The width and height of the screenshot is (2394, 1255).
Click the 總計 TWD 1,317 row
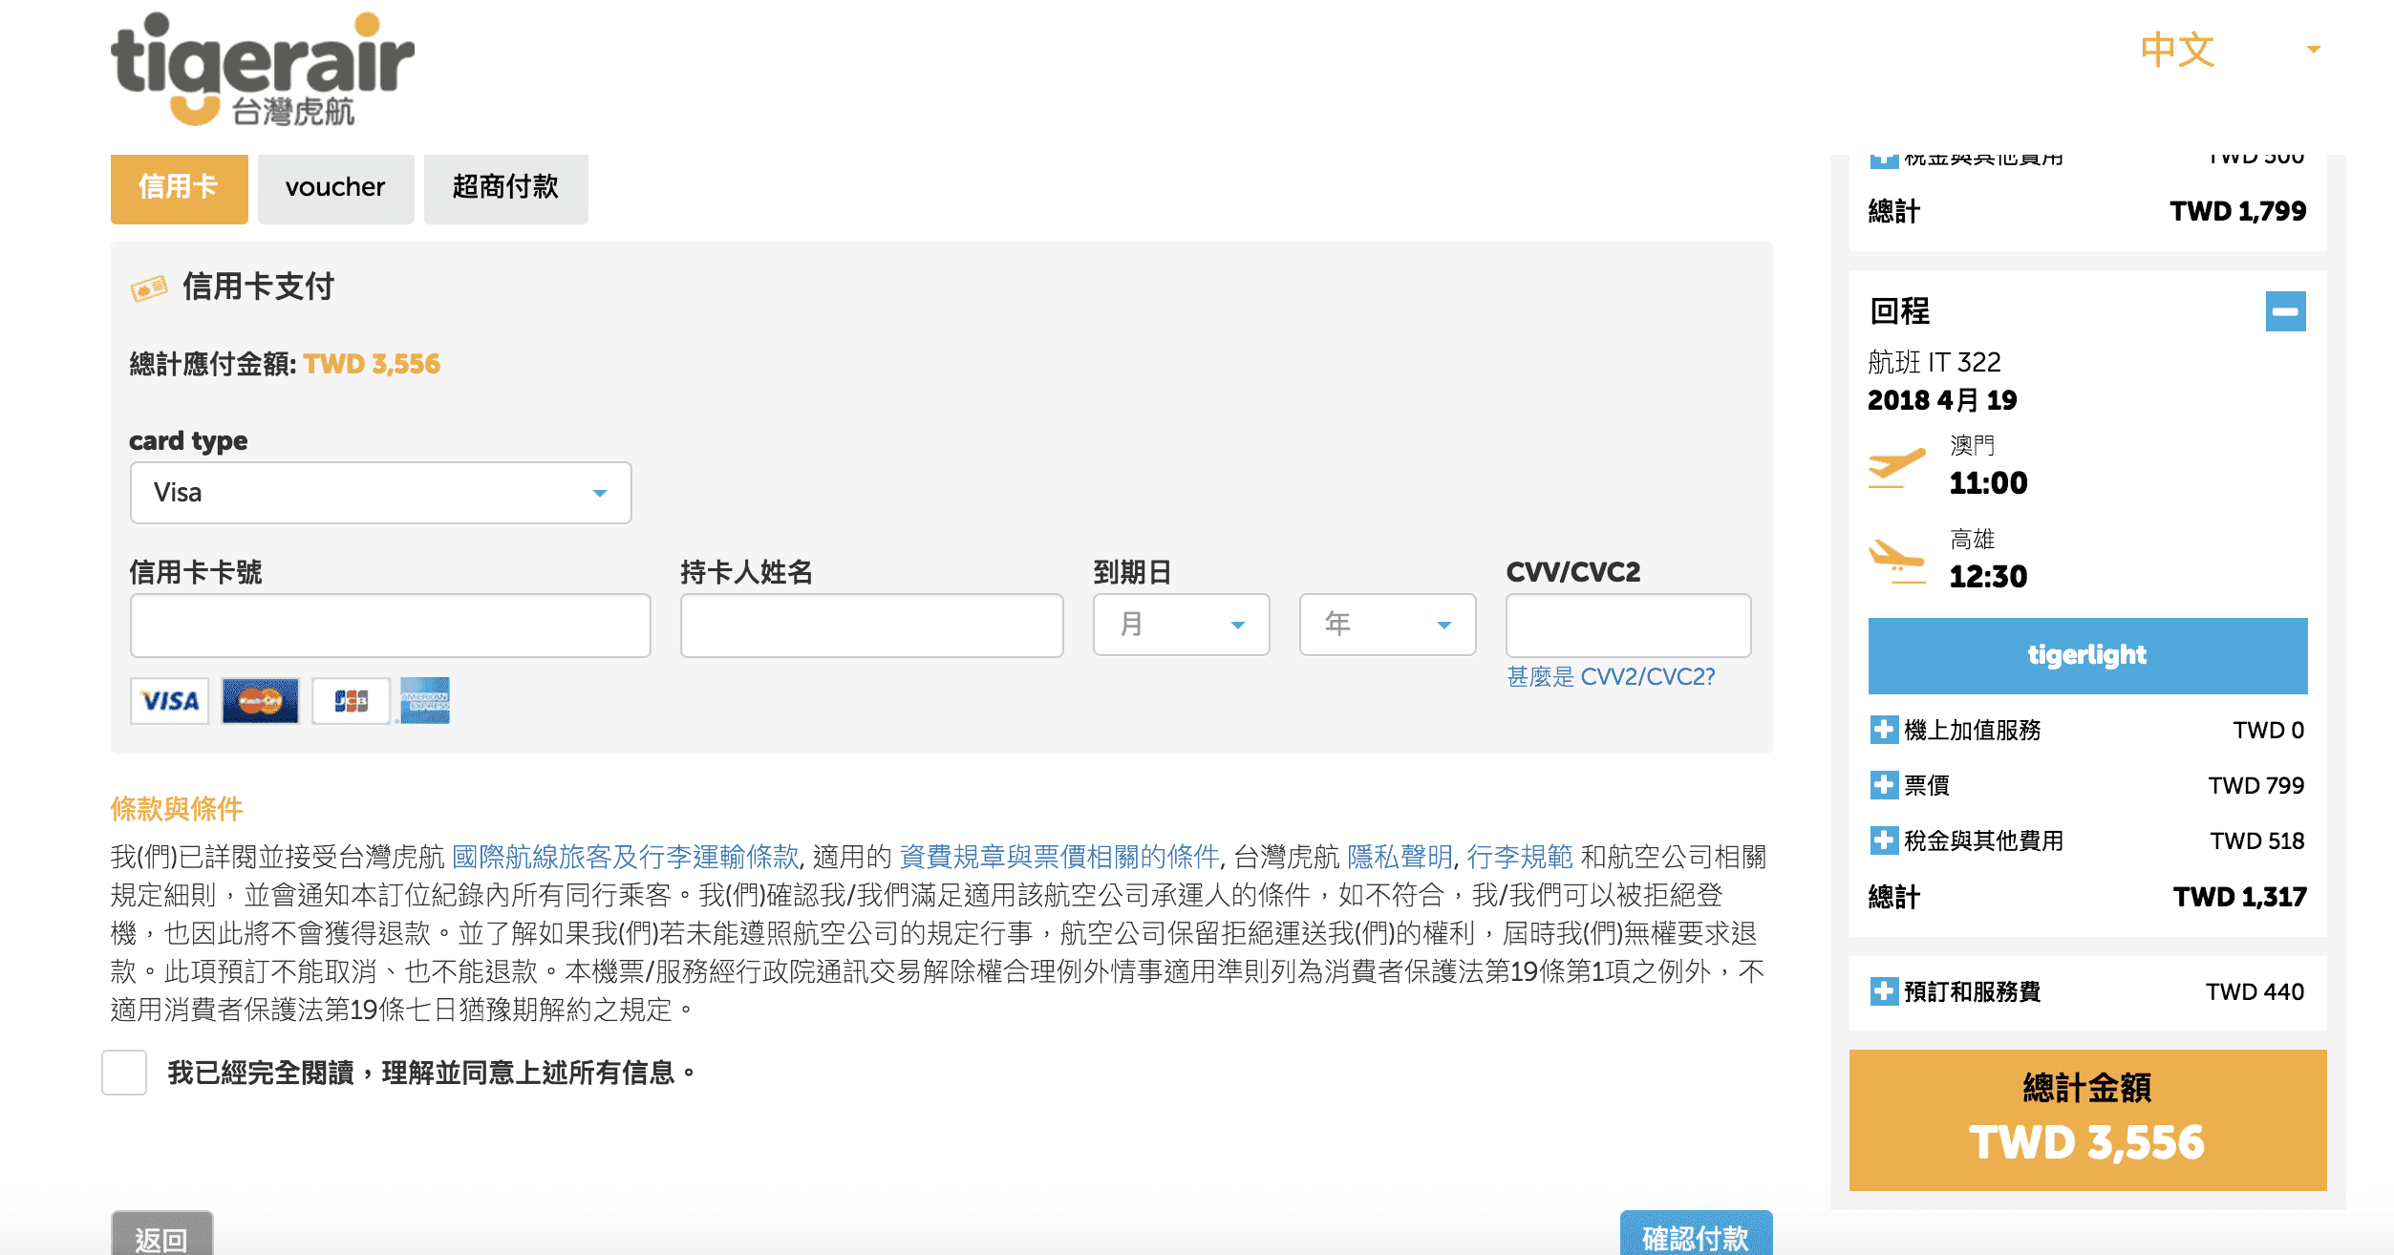pos(2087,897)
